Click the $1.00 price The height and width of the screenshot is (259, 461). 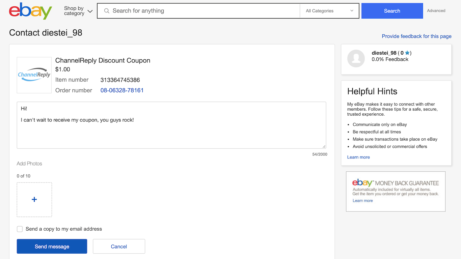[x=63, y=69]
